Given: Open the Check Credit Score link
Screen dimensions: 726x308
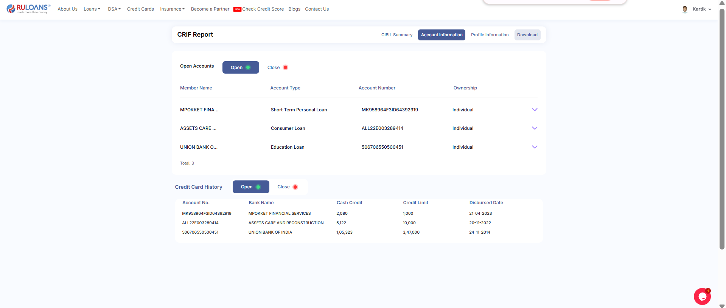Looking at the screenshot, I should [263, 9].
